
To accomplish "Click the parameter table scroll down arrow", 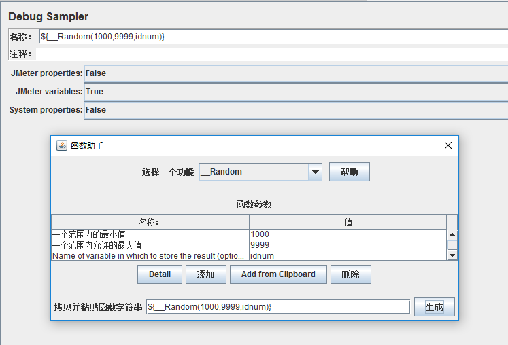I will coord(452,255).
